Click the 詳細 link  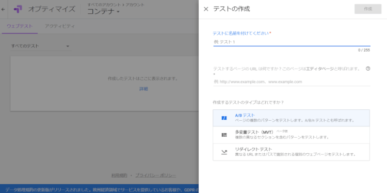pos(143,89)
